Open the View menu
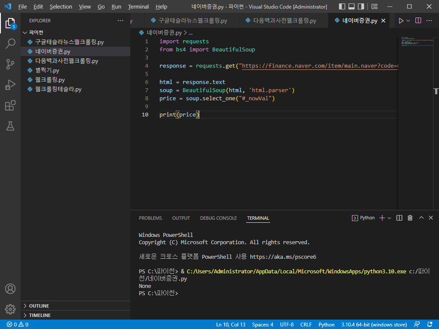The image size is (439, 329). click(85, 6)
